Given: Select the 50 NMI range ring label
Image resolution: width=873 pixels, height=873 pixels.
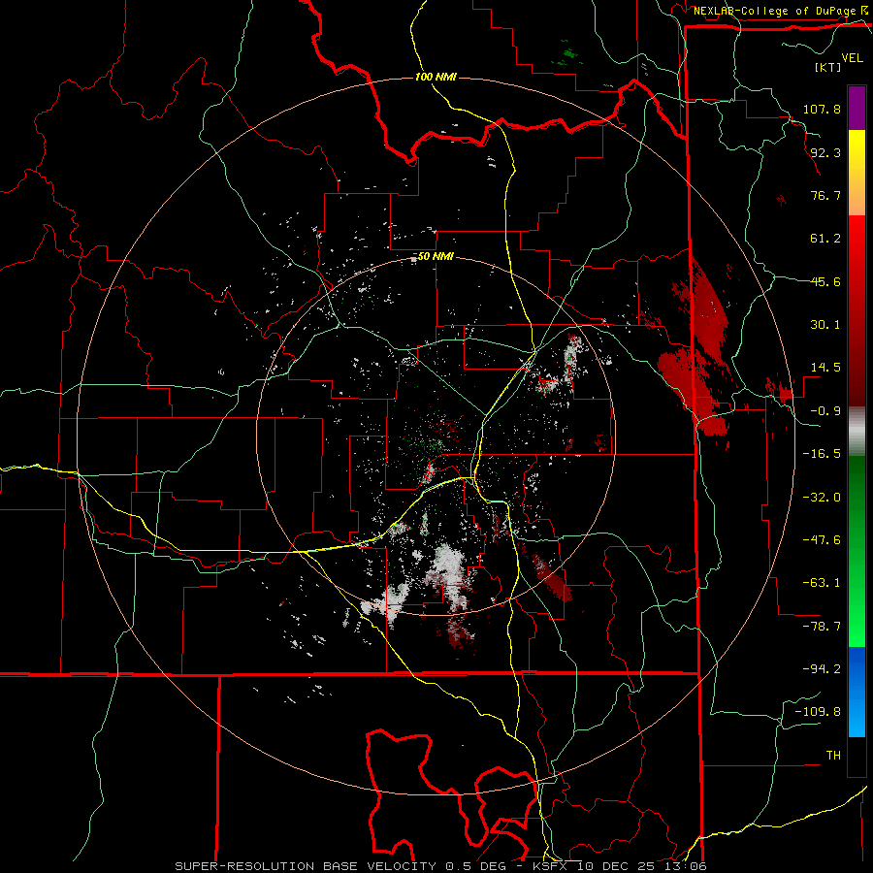Looking at the screenshot, I should [x=436, y=257].
